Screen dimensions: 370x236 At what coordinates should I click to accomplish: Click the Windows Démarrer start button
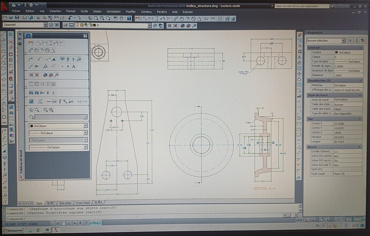coord(13,231)
